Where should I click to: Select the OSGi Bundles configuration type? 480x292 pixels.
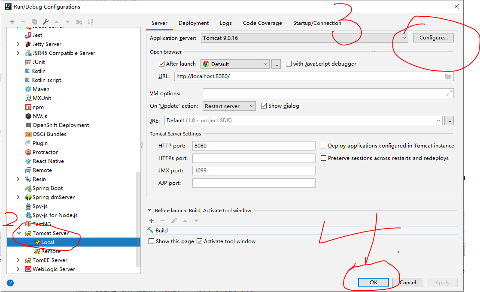tap(46, 134)
